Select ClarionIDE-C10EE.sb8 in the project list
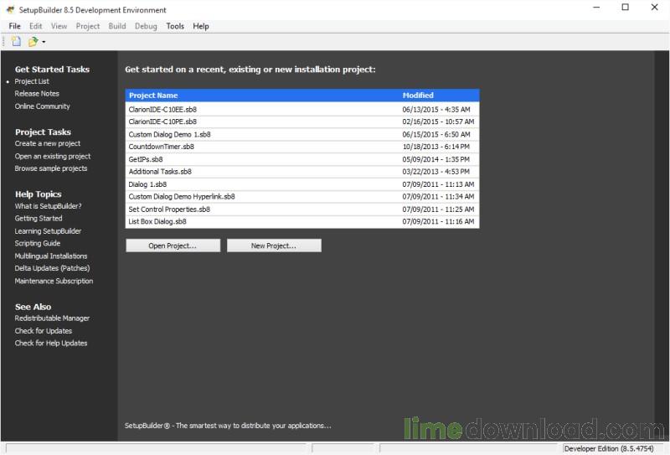The width and height of the screenshot is (670, 455). [162, 109]
